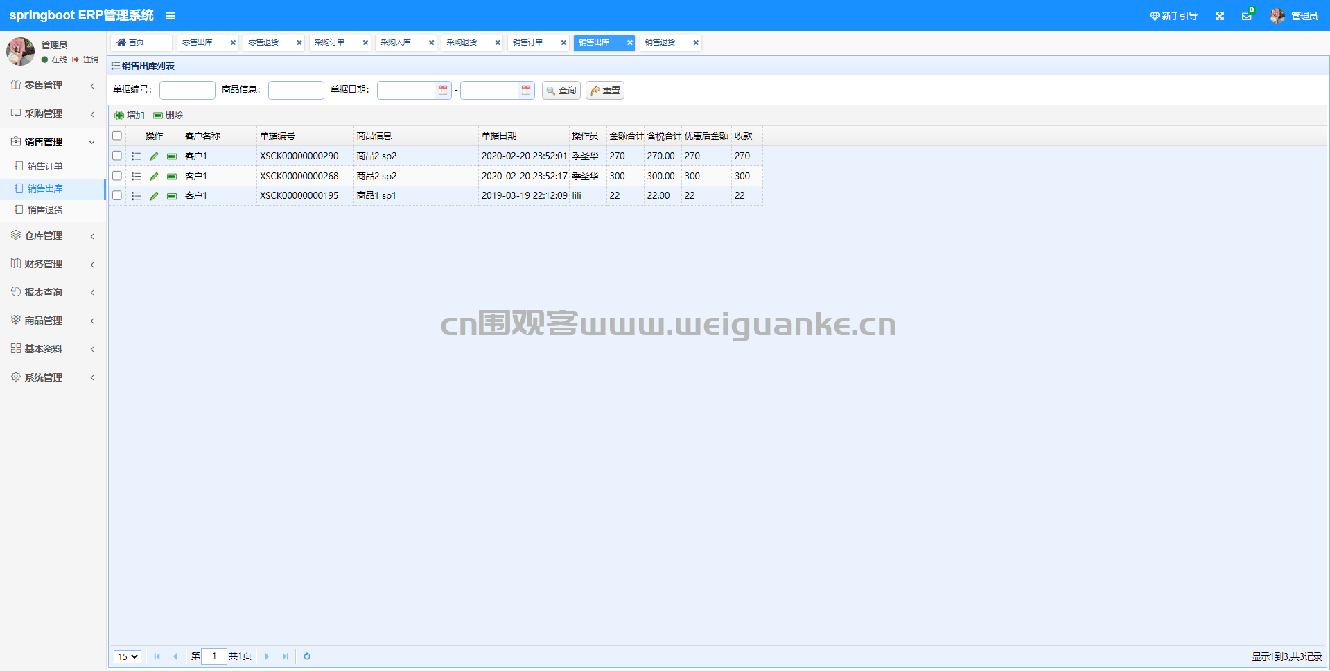Go to first page of the table
1330x671 pixels.
(x=157, y=656)
